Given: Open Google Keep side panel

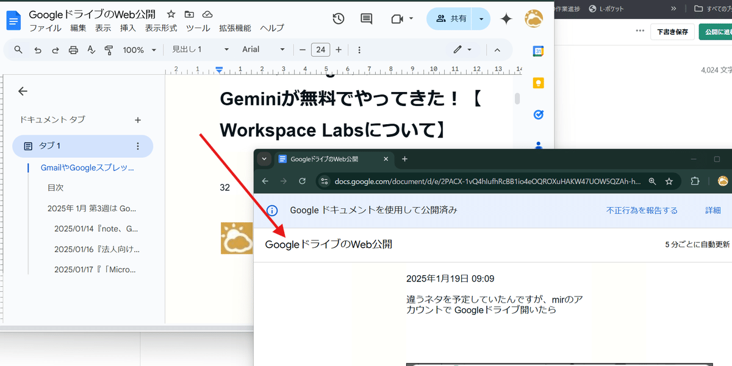Looking at the screenshot, I should pyautogui.click(x=539, y=83).
